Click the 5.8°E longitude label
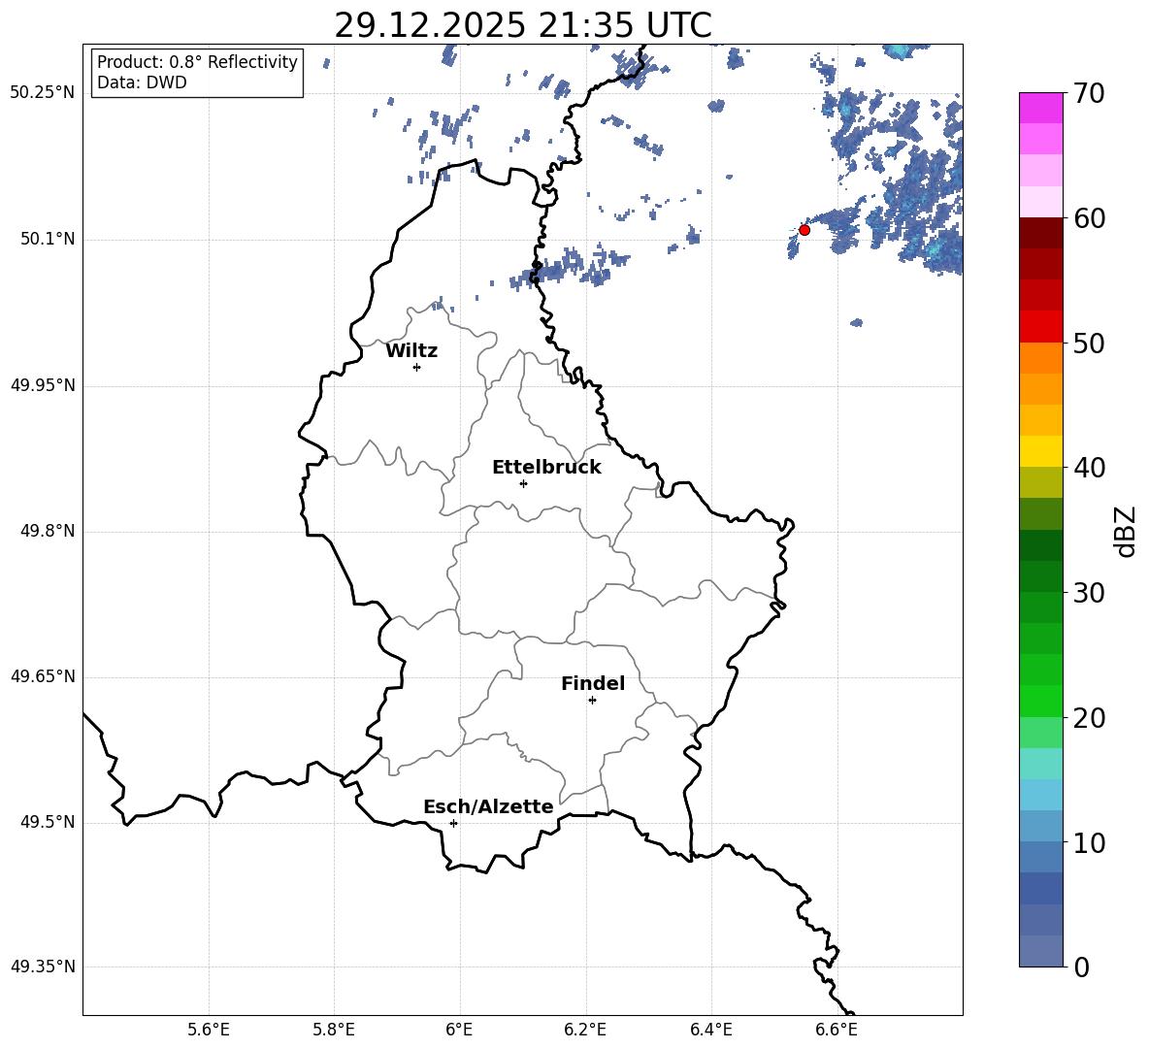1149x1049 pixels. 334,1030
